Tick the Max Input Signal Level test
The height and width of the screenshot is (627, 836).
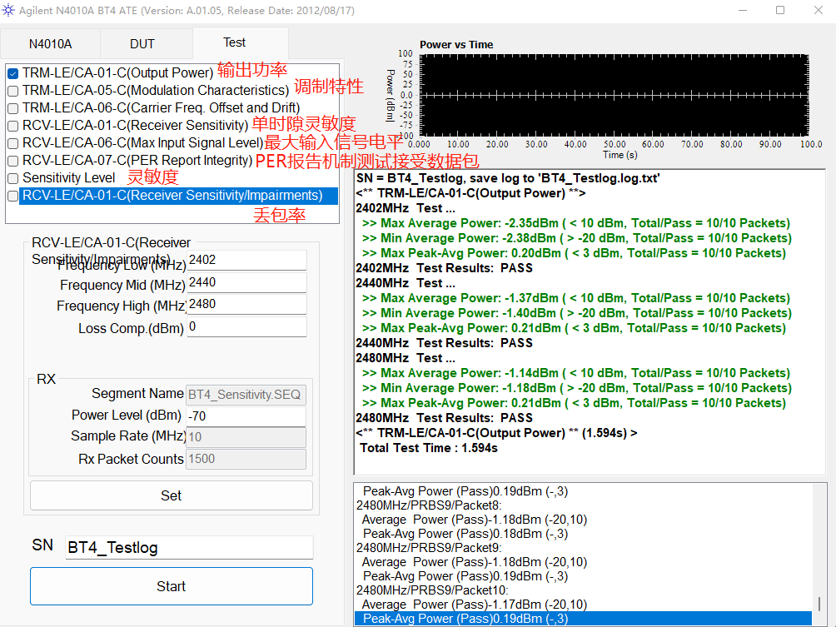tap(12, 143)
